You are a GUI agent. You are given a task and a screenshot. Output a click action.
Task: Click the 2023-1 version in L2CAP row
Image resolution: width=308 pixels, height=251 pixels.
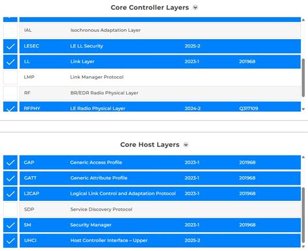(x=192, y=194)
